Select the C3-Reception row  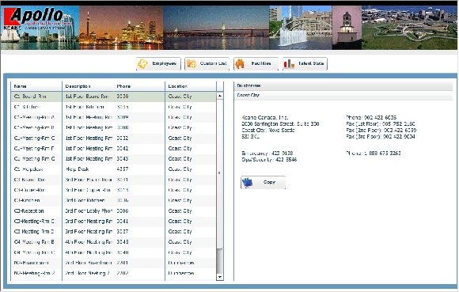click(113, 211)
